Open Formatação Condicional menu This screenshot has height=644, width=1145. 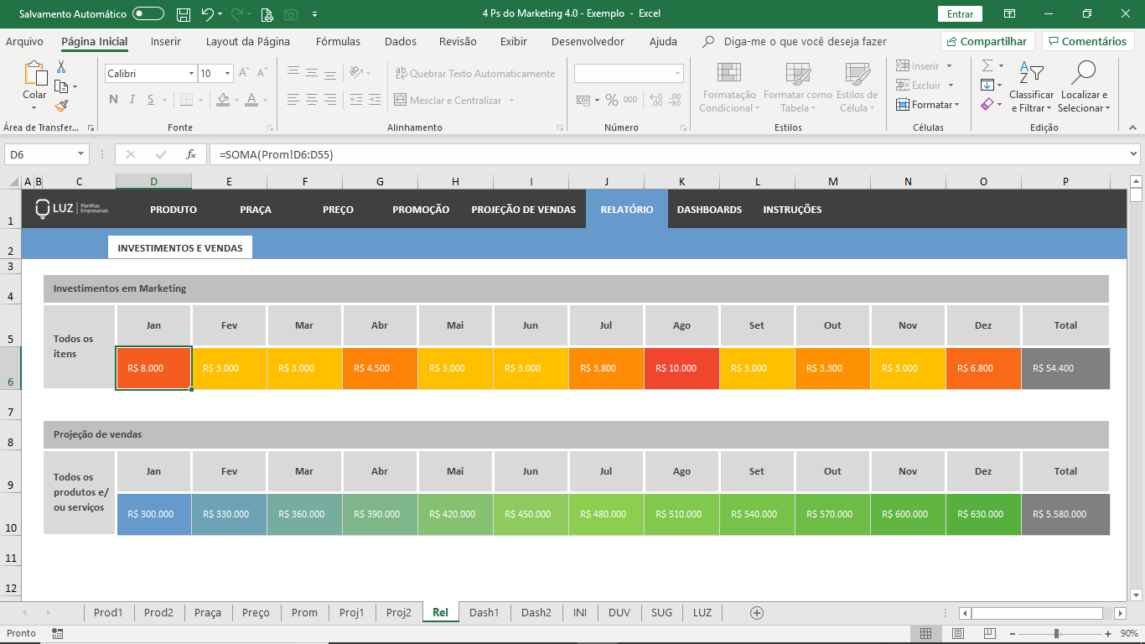(729, 87)
